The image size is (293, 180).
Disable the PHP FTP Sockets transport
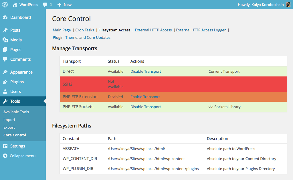(146, 107)
